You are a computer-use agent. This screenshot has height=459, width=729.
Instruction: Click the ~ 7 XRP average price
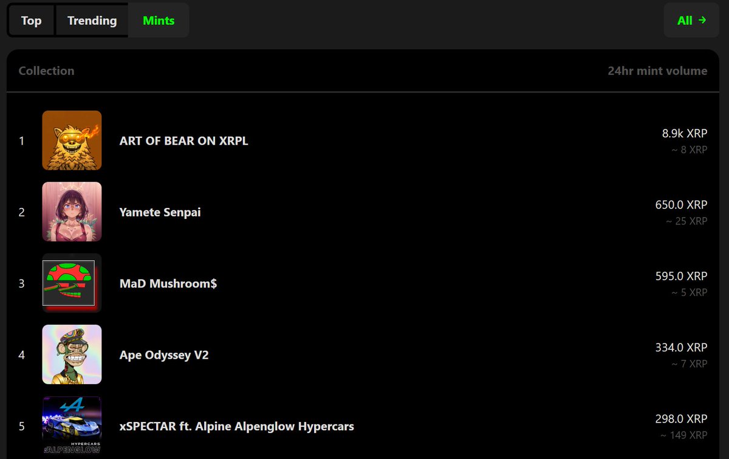click(x=690, y=364)
